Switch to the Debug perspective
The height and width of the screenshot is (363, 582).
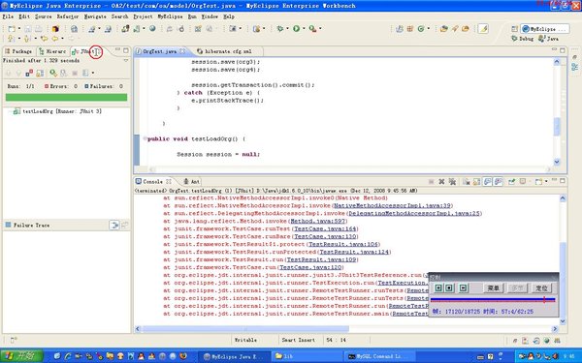coord(522,39)
